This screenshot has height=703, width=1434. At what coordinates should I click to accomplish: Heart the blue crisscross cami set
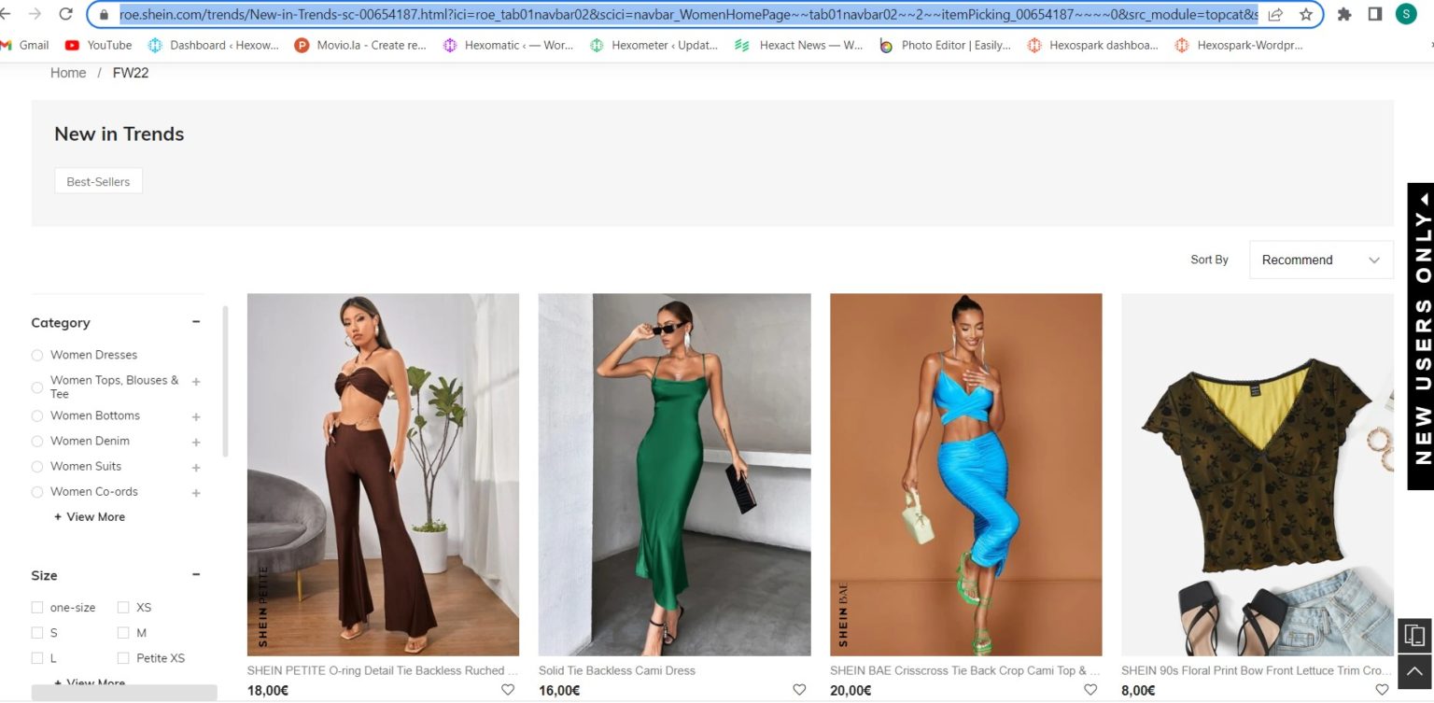[1090, 690]
